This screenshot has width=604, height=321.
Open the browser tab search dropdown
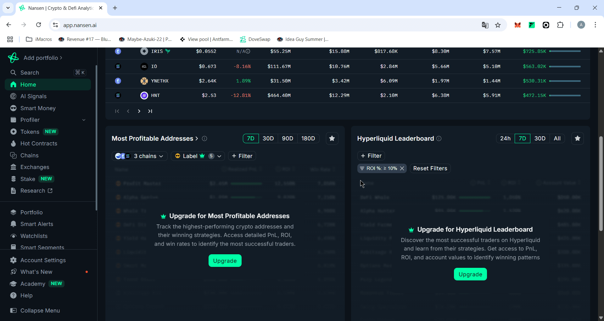(x=8, y=8)
